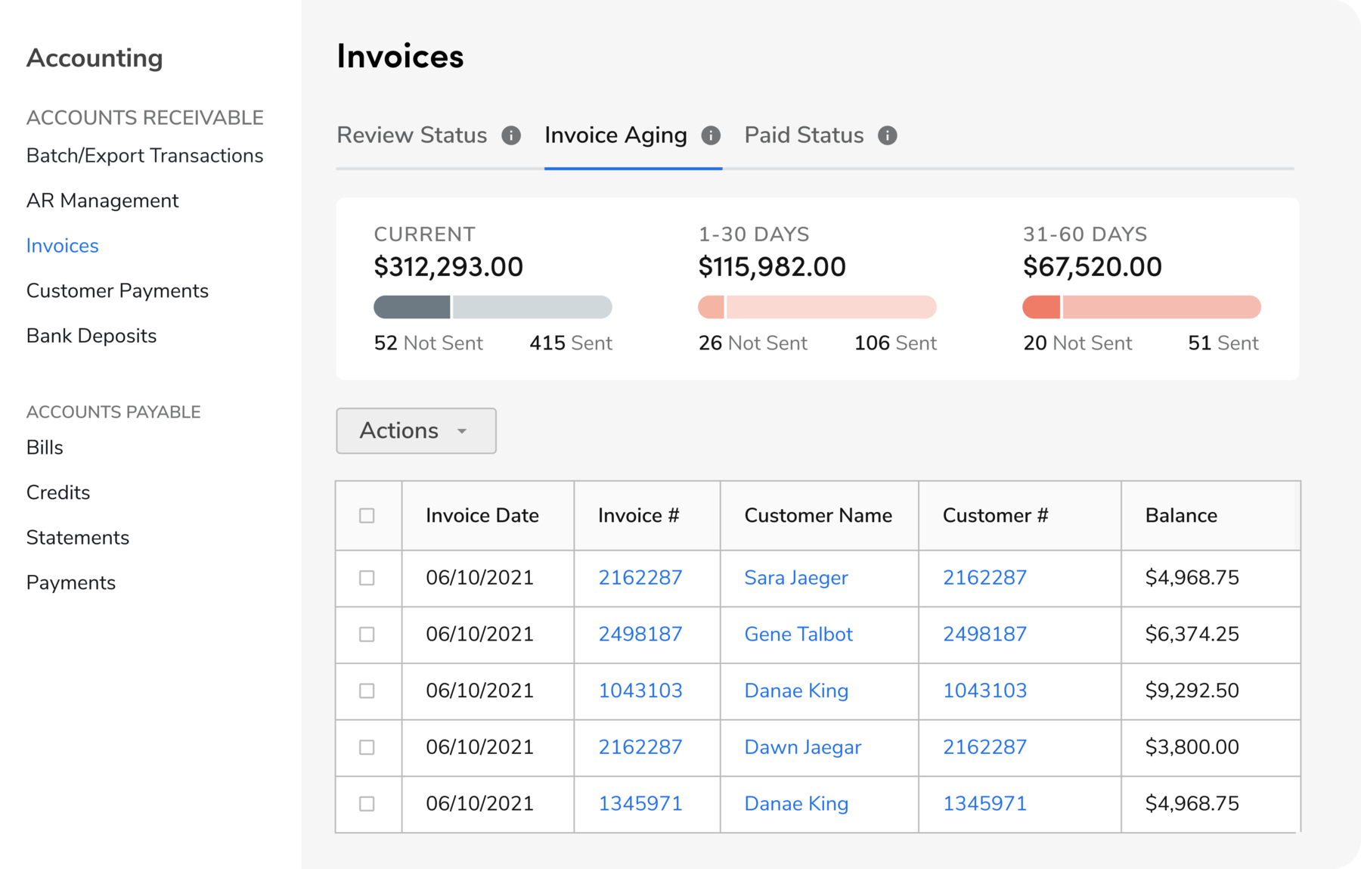This screenshot has height=869, width=1361.
Task: Select the checkbox for Dawn Jaegar's row
Action: [x=367, y=747]
